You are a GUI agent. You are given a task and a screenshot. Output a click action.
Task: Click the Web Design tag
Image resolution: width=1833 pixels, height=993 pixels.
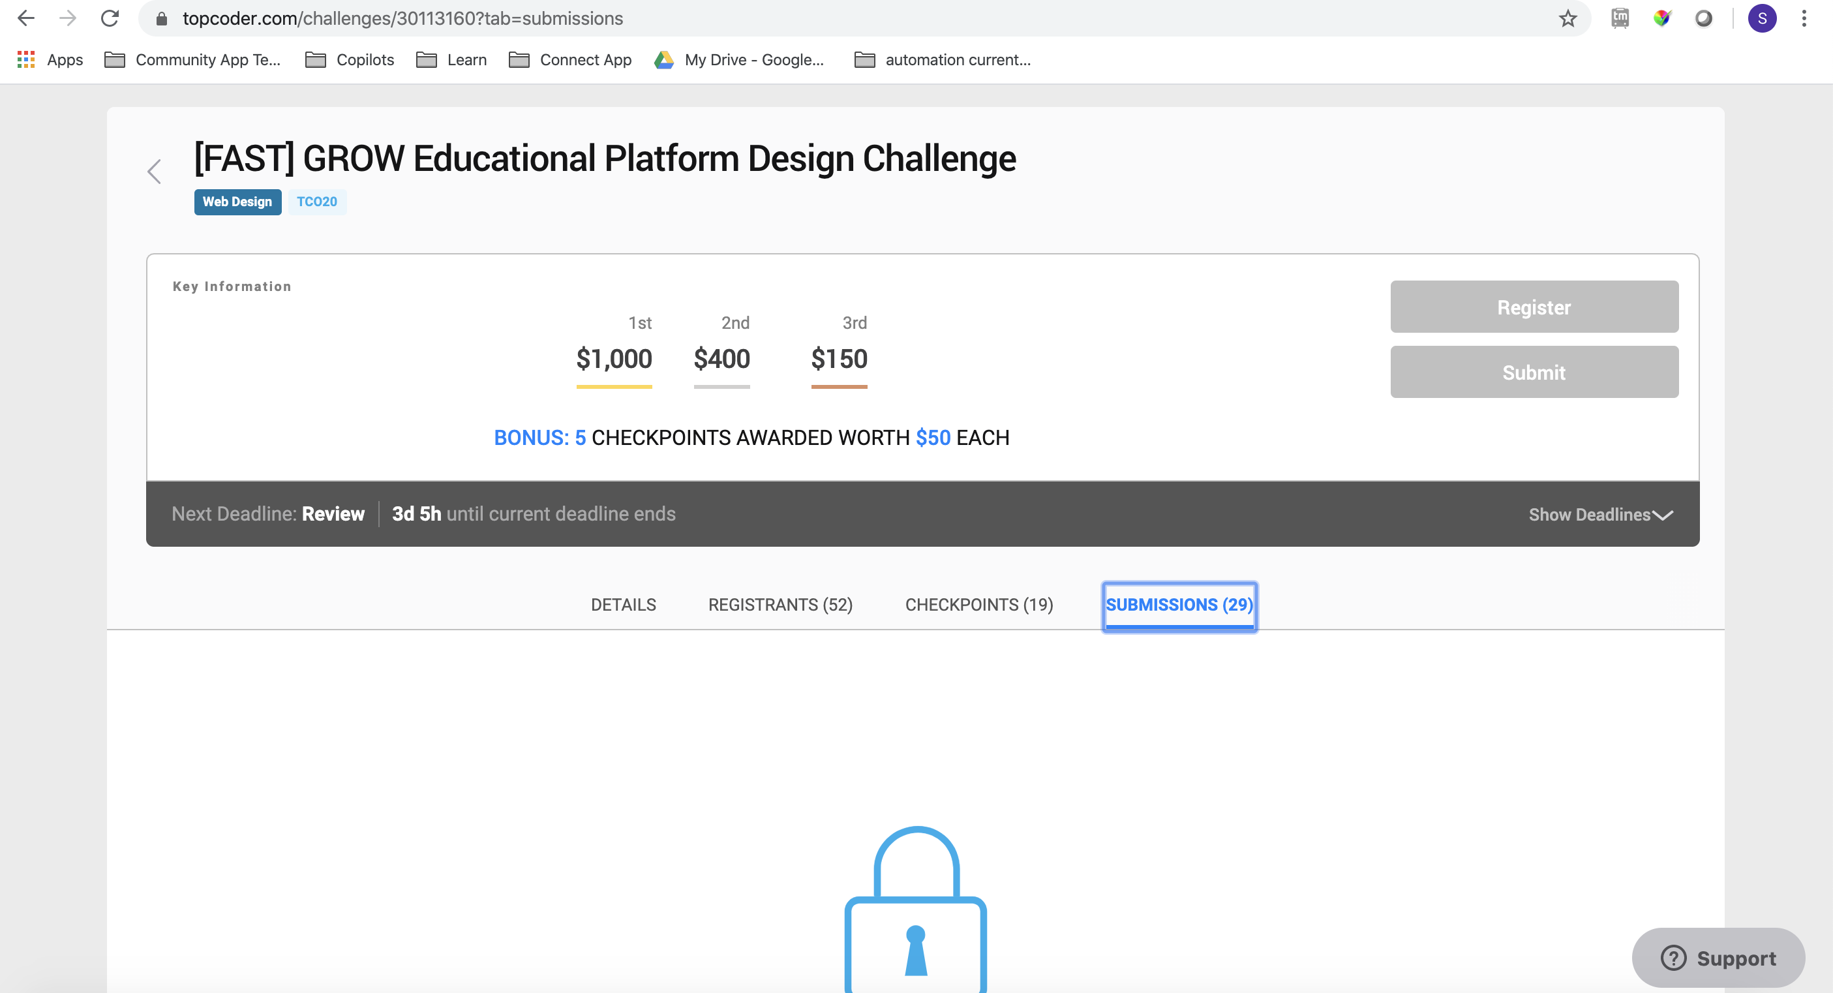click(x=237, y=202)
